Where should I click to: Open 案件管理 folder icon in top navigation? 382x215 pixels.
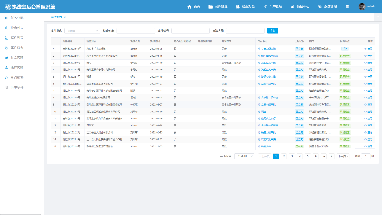point(210,7)
